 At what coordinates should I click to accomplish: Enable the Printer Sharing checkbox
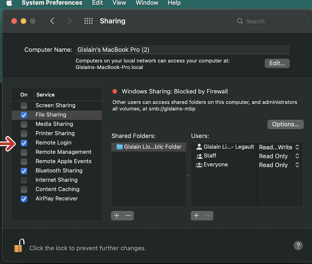pyautogui.click(x=24, y=134)
